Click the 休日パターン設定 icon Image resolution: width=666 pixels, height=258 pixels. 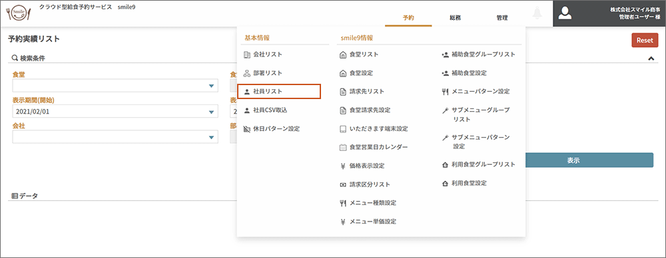(247, 128)
